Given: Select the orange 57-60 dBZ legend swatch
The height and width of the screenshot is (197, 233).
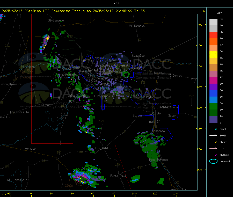Looking at the screenshot, I should point(213,42).
